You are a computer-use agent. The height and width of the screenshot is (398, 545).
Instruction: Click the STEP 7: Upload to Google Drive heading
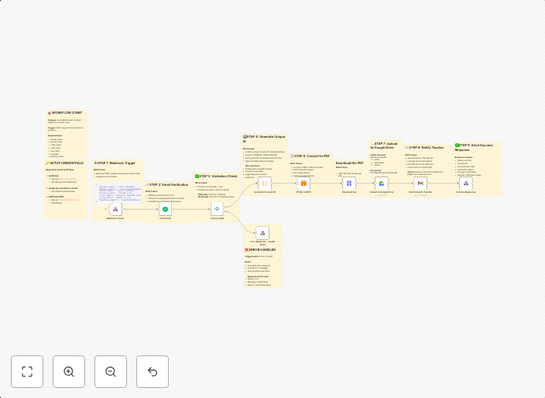pyautogui.click(x=384, y=146)
